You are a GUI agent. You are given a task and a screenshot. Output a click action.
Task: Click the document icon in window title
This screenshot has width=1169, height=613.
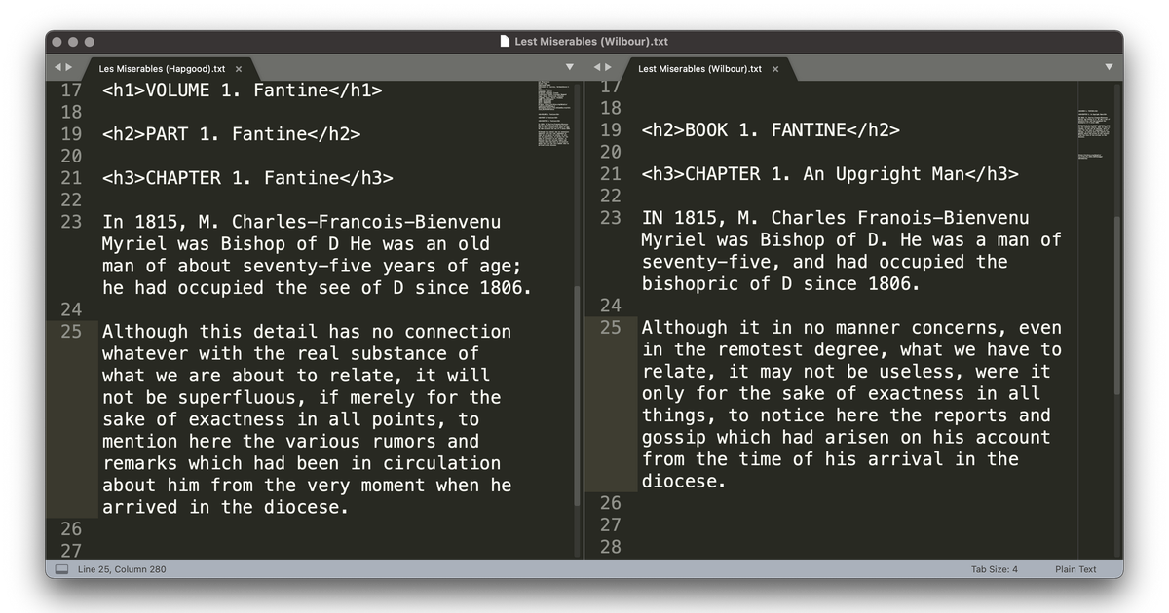point(505,41)
